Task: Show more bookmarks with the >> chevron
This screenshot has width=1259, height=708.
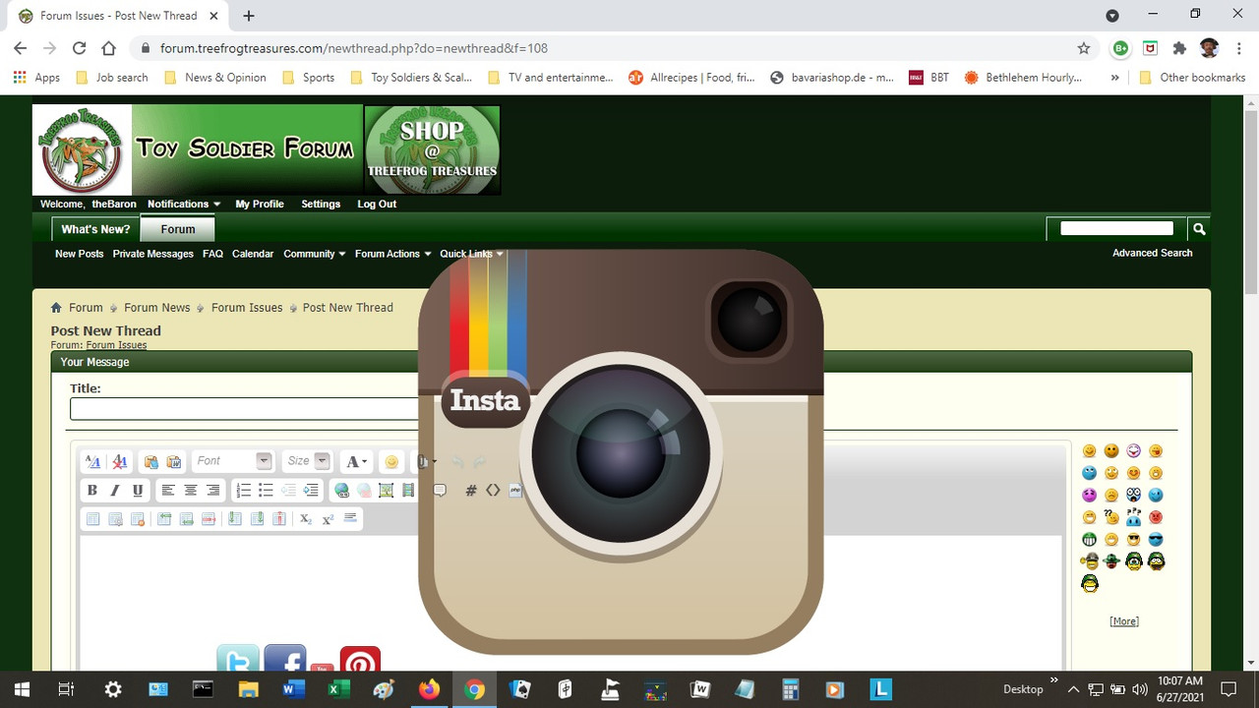Action: 1114,77
